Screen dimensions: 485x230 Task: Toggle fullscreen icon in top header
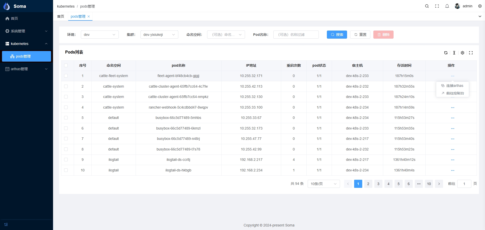tap(437, 6)
